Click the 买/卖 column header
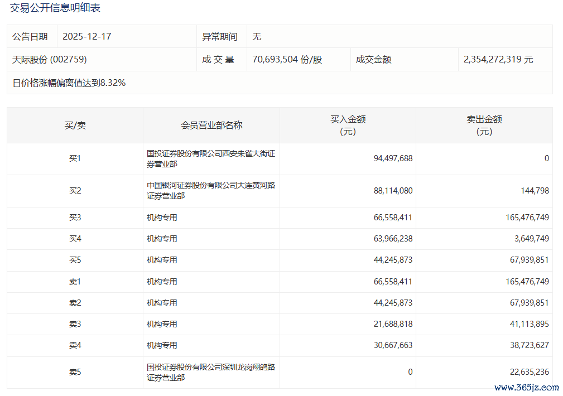Viewport: 563px width, 396px height. tap(75, 125)
